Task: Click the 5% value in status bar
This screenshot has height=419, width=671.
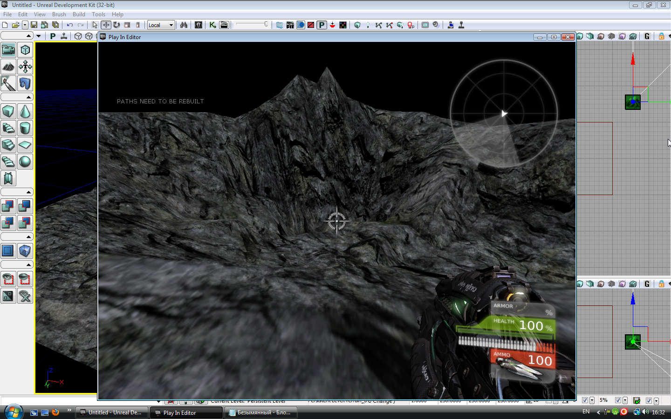Action: click(604, 400)
